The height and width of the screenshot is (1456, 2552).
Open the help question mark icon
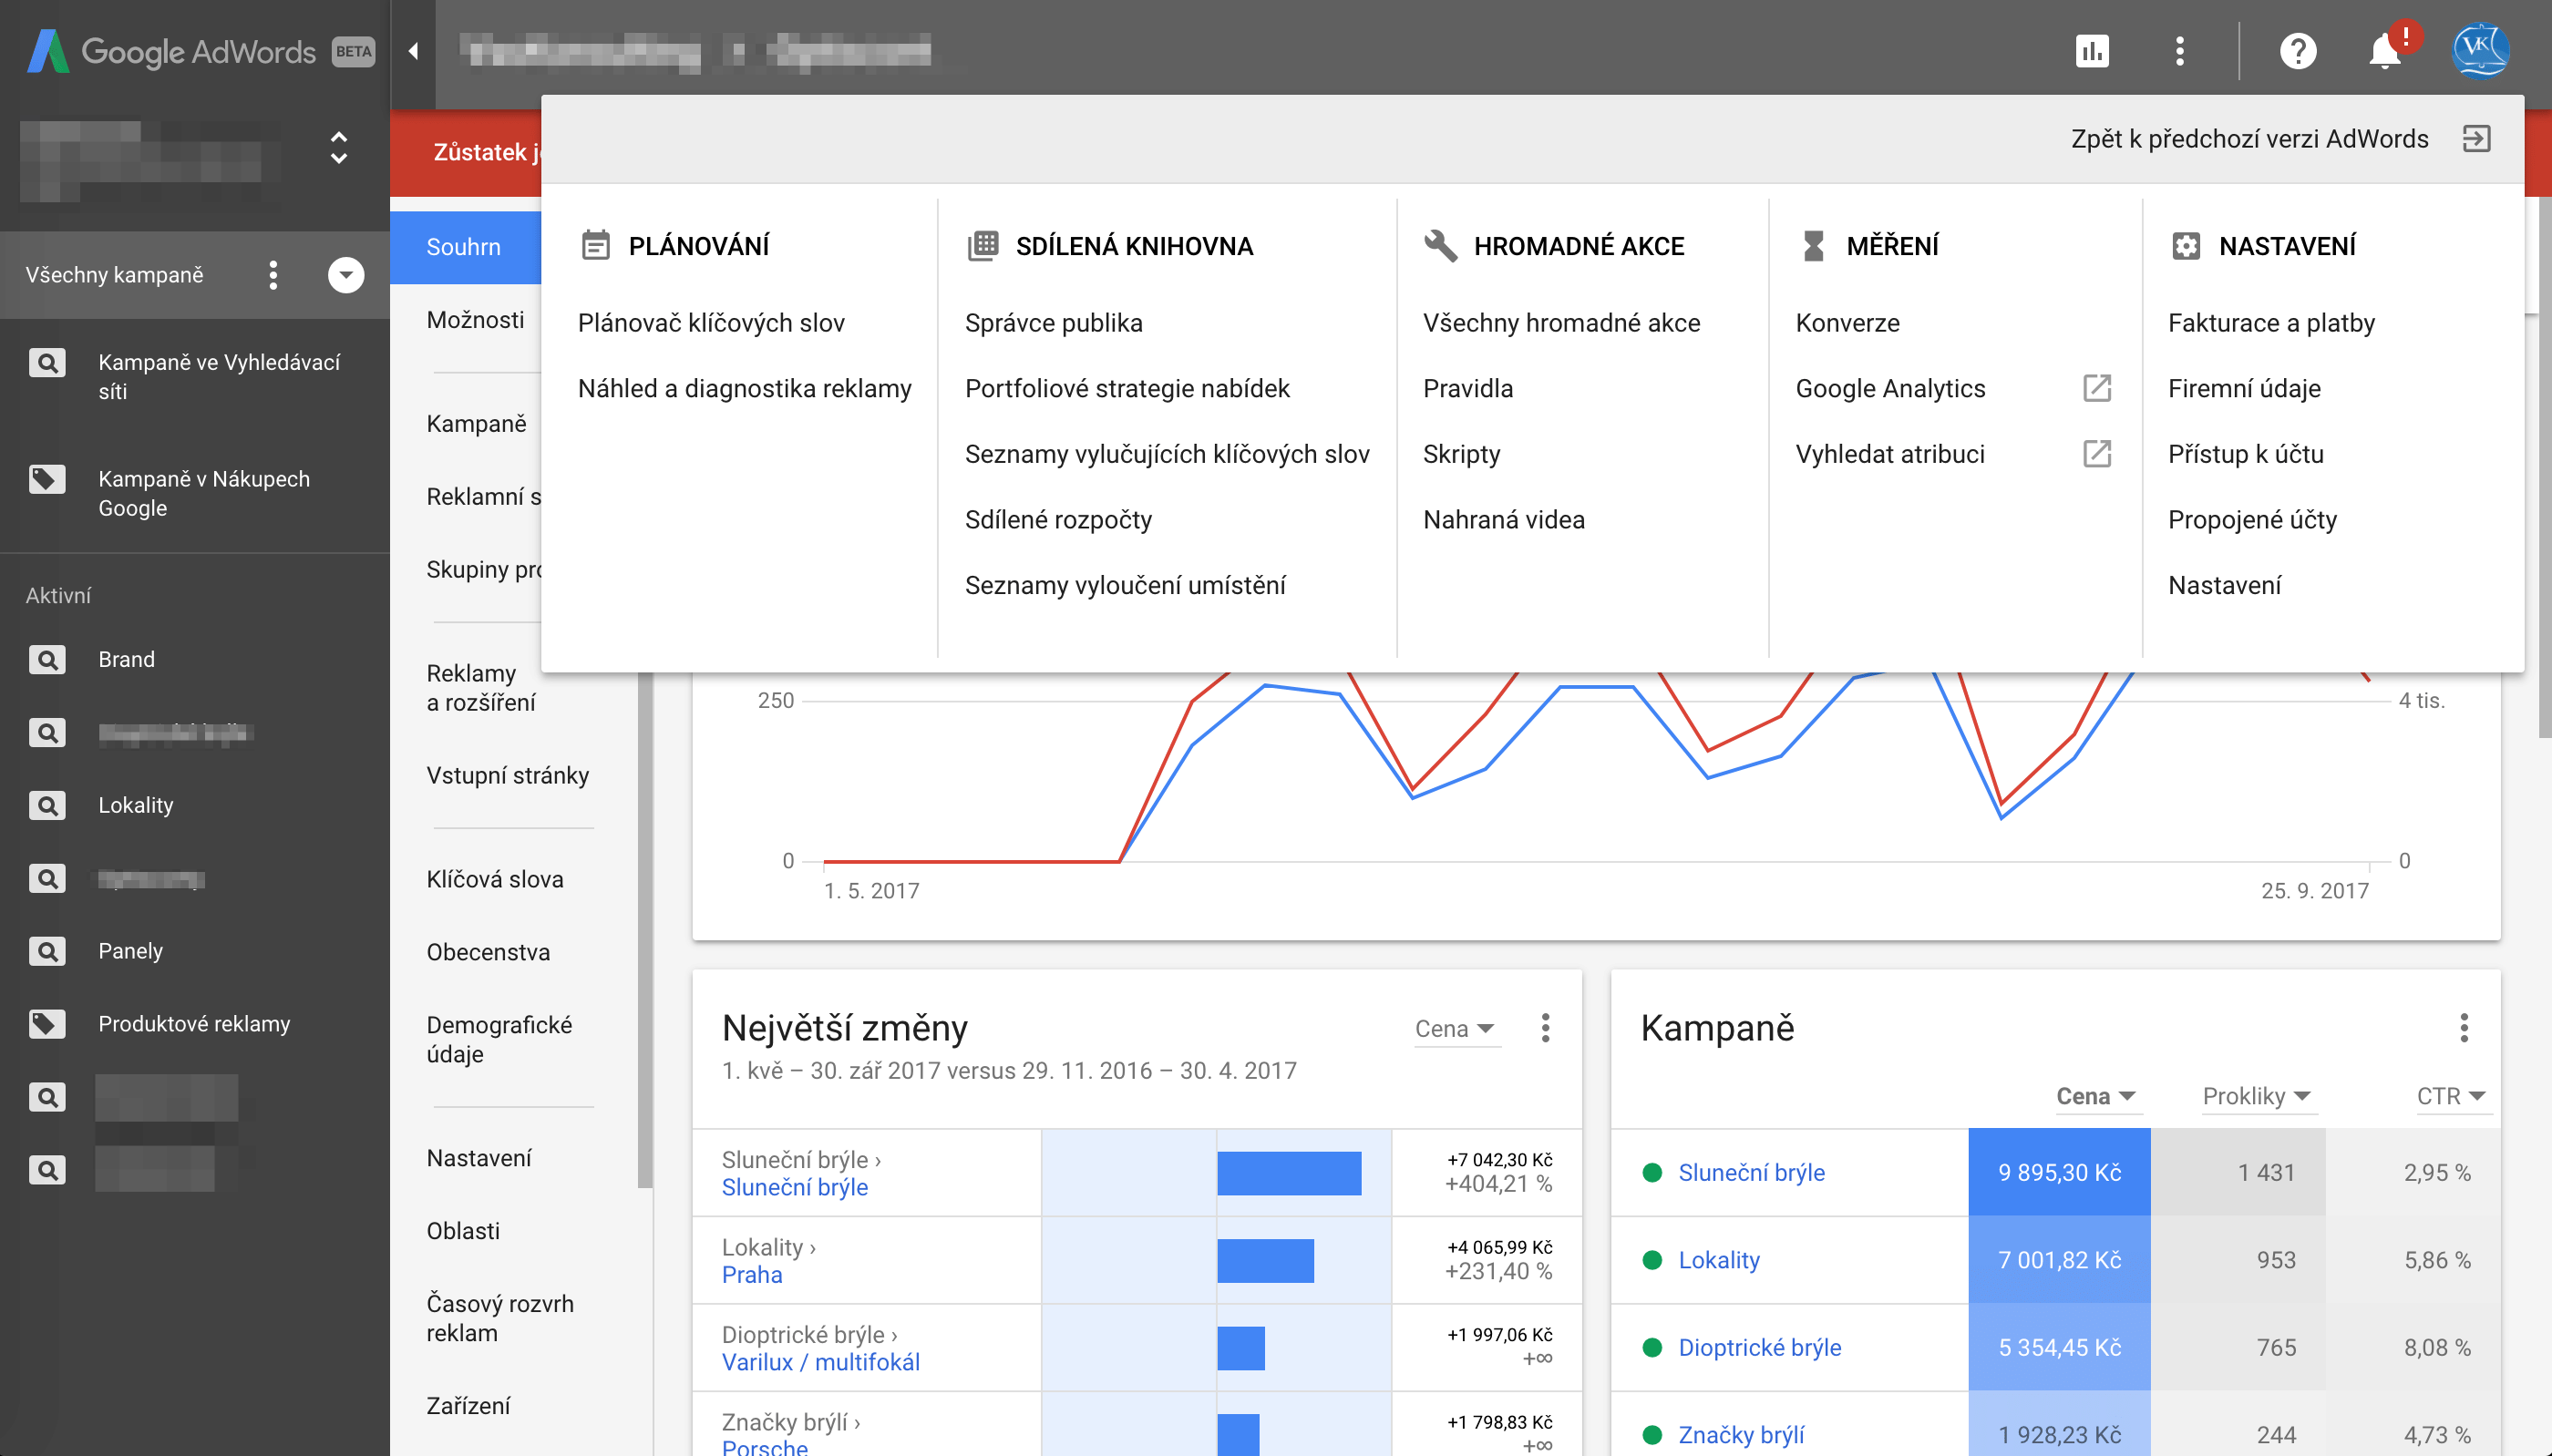pos(2298,50)
